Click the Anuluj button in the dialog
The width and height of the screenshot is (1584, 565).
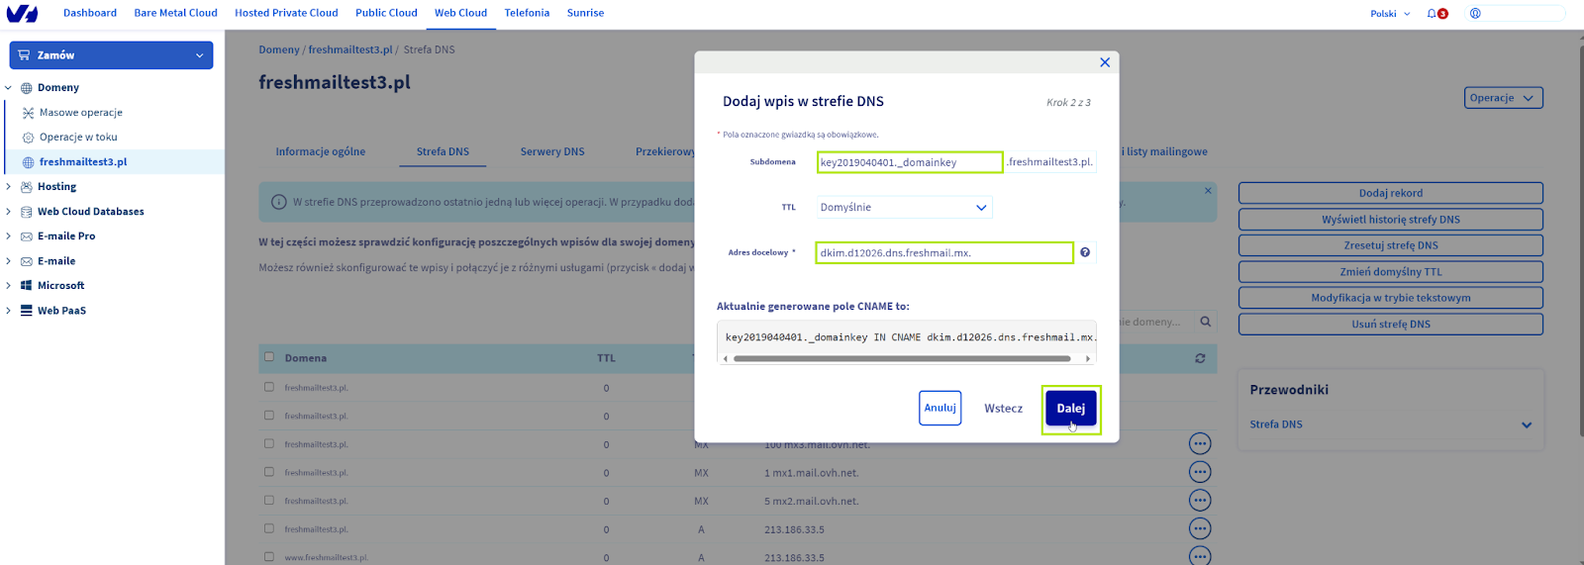point(940,408)
